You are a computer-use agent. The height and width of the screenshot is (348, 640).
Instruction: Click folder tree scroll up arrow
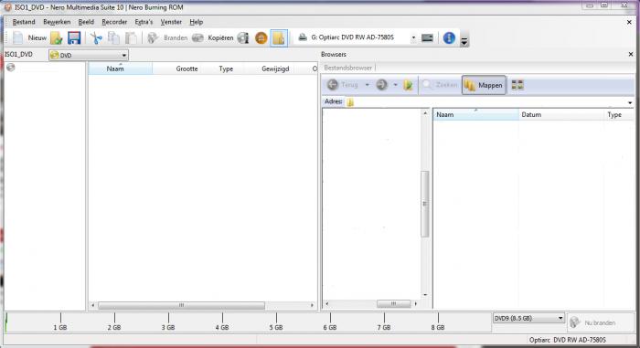[425, 113]
